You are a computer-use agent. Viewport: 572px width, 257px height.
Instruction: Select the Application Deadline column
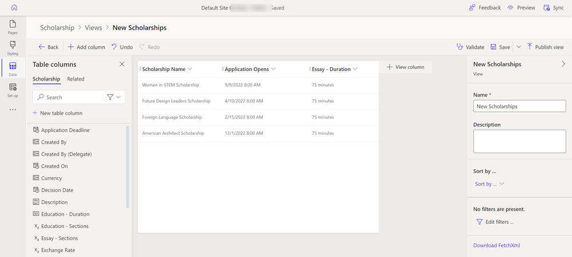[x=61, y=130]
